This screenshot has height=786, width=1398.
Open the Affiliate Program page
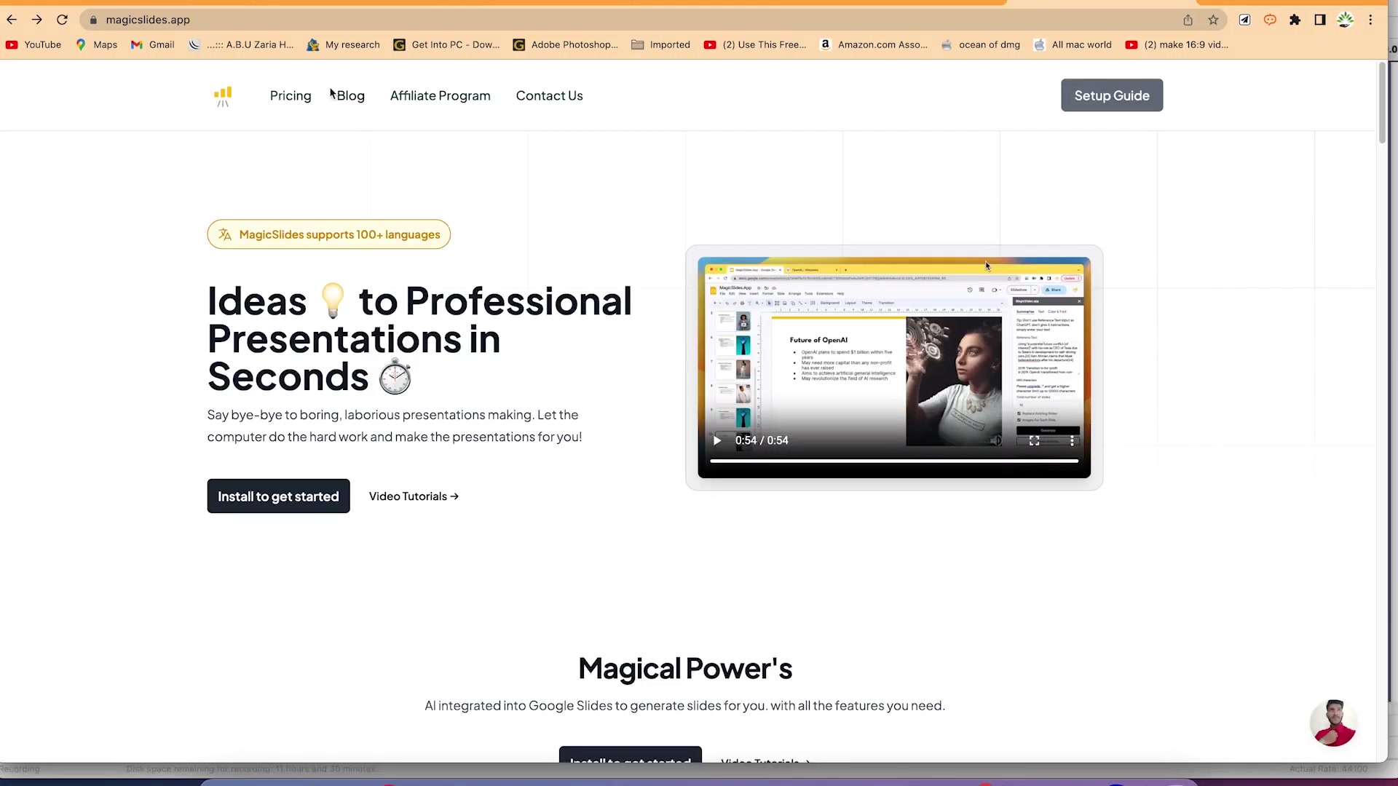(x=440, y=95)
